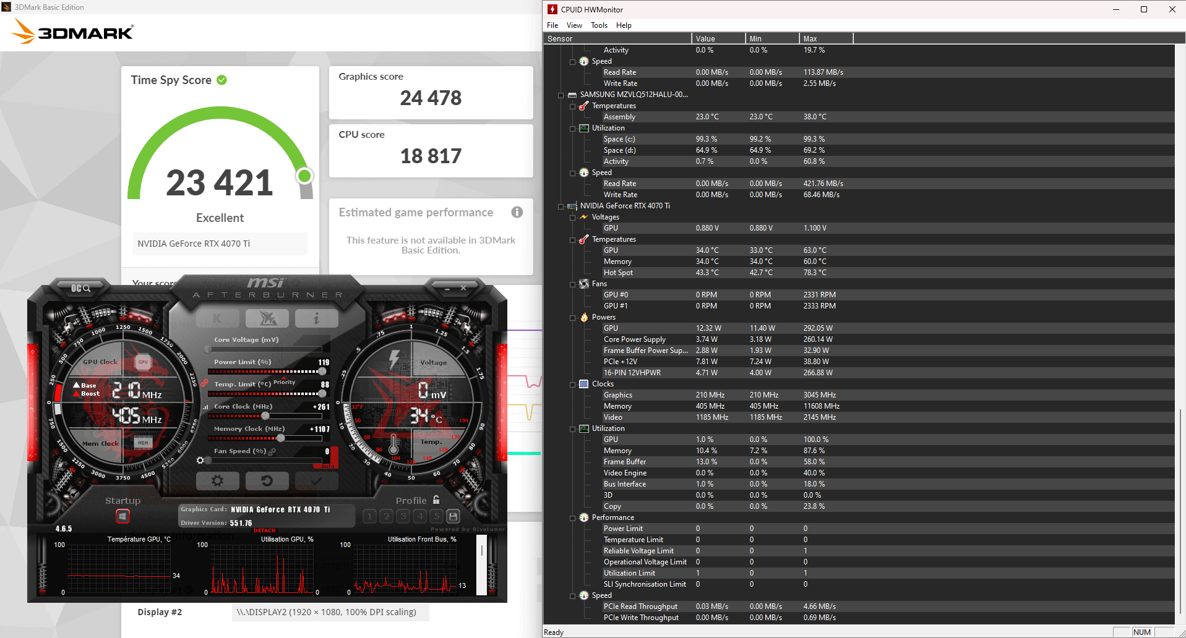This screenshot has width=1186, height=638.
Task: Open the Core Clock curve editor icon
Action: tap(206, 407)
